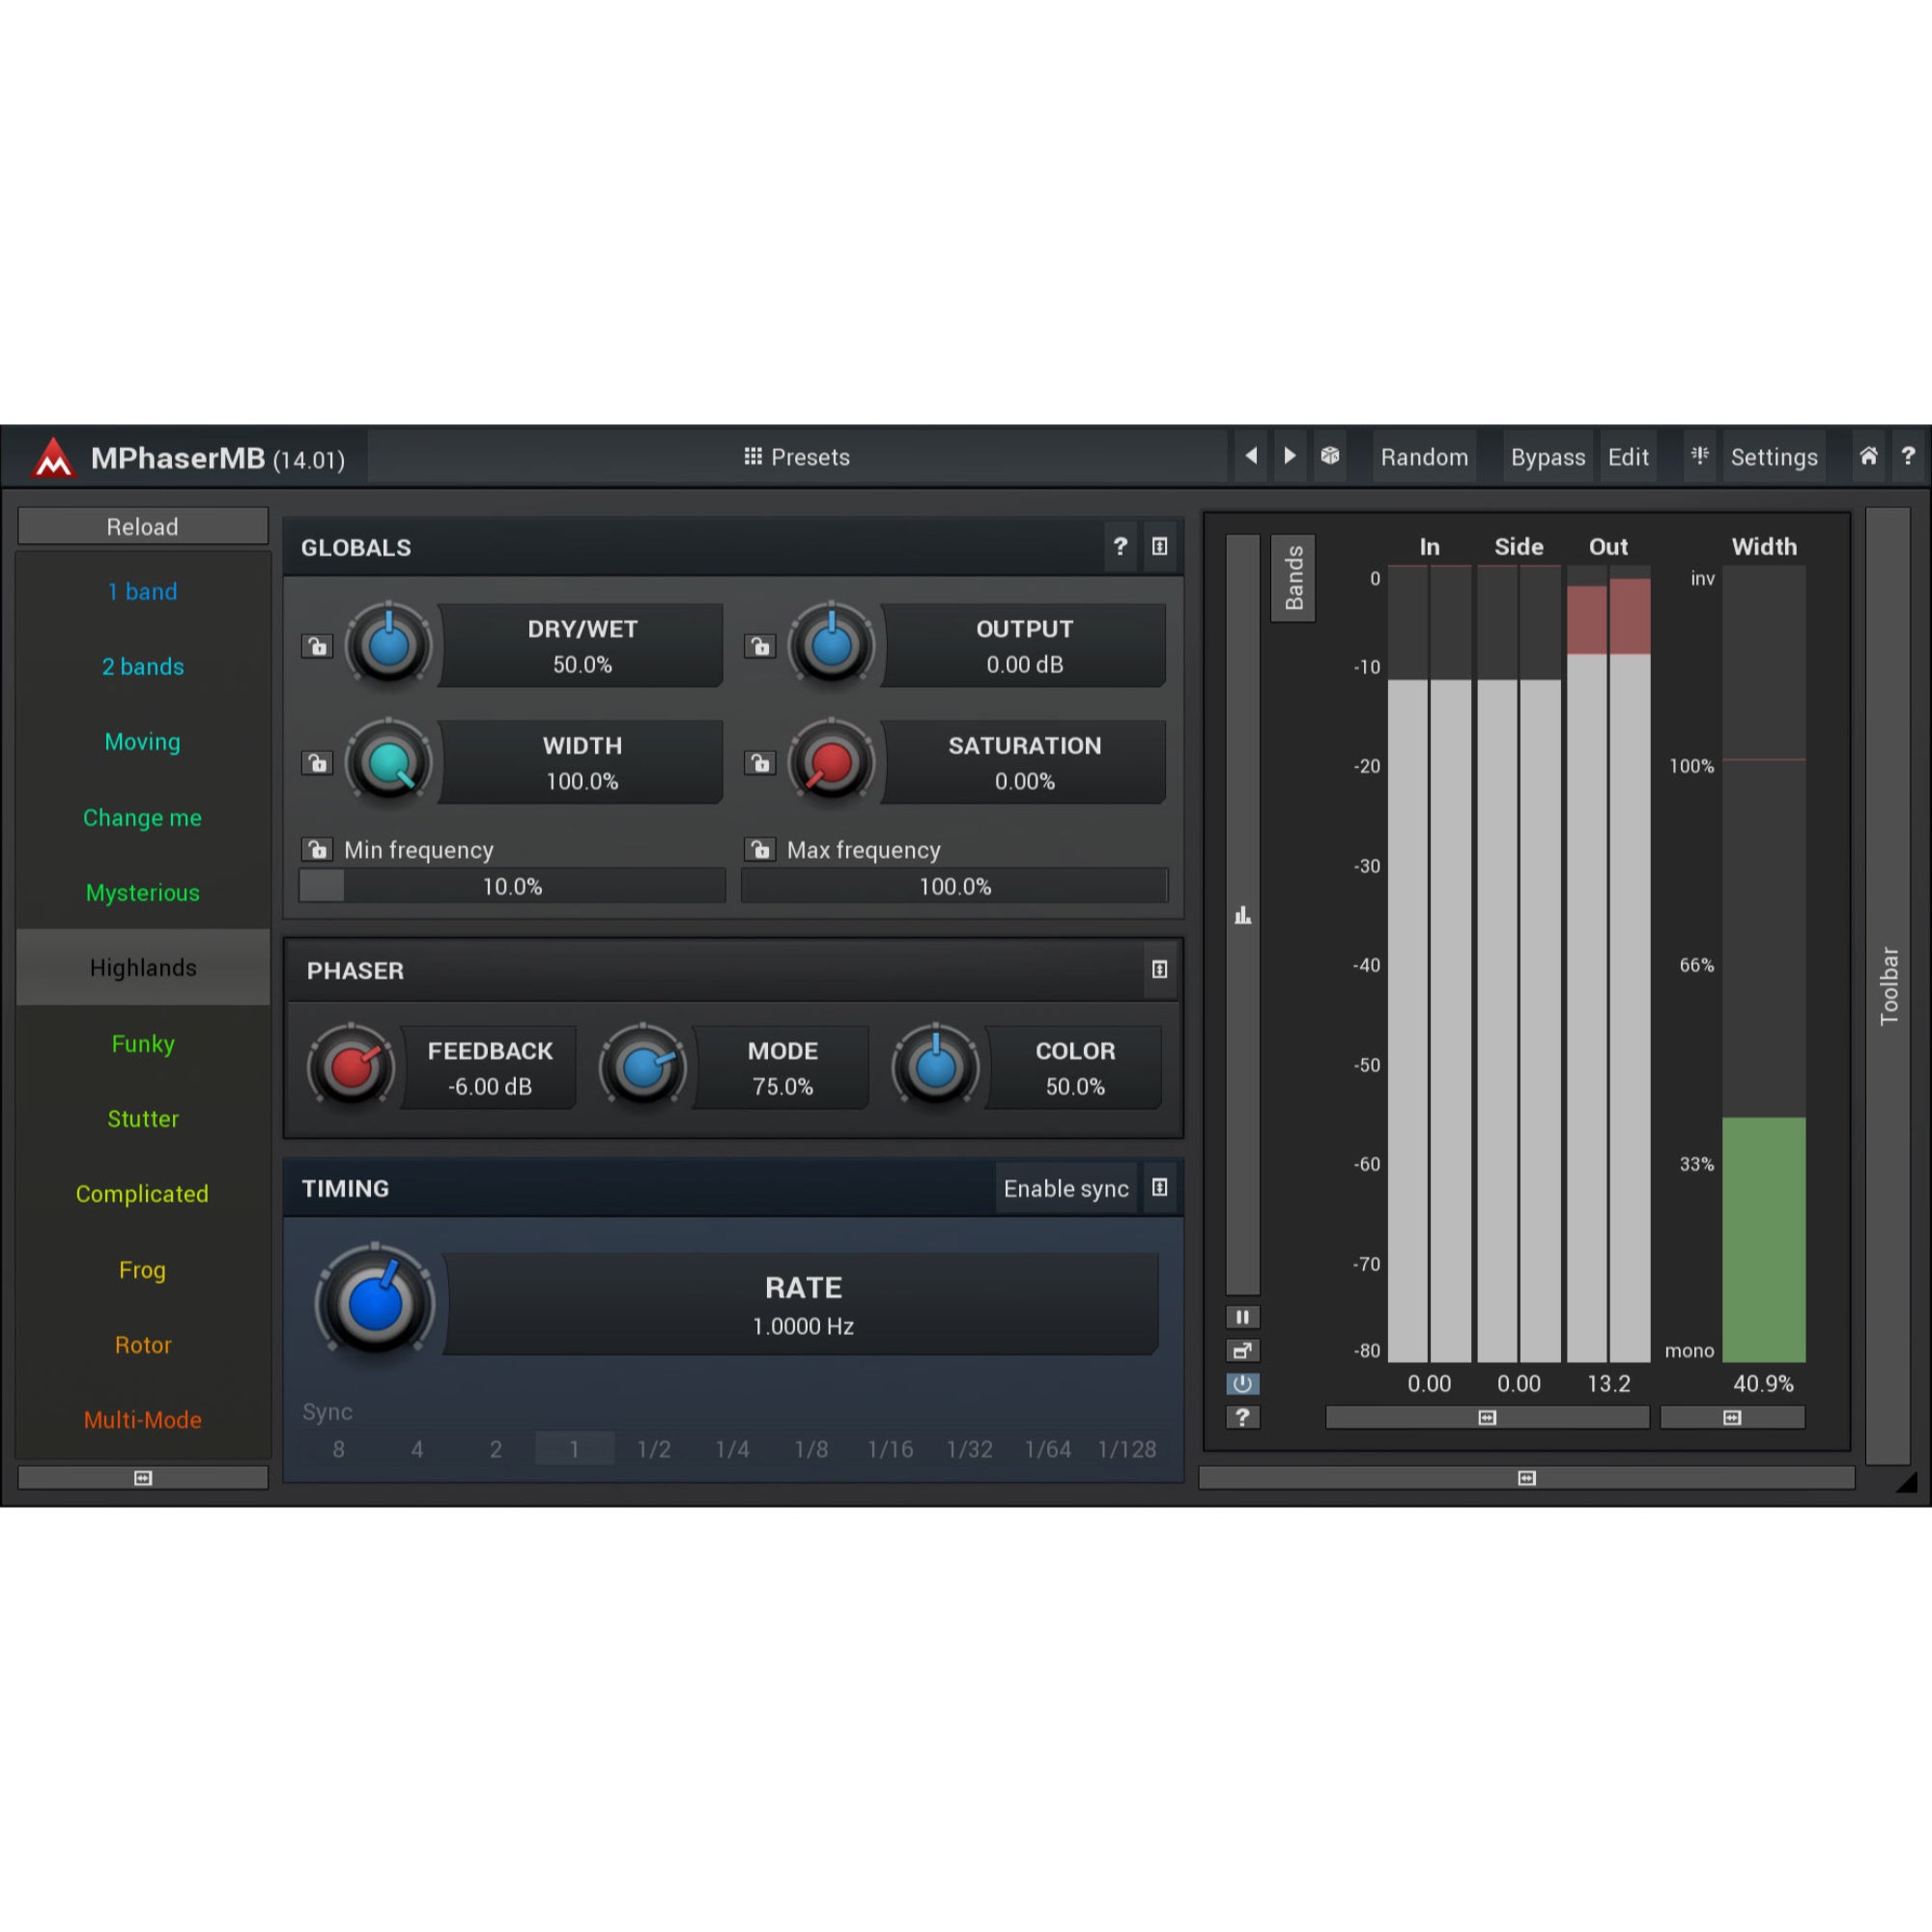Select the Mysterious preset
Image resolution: width=1932 pixels, height=1932 pixels.
click(143, 893)
